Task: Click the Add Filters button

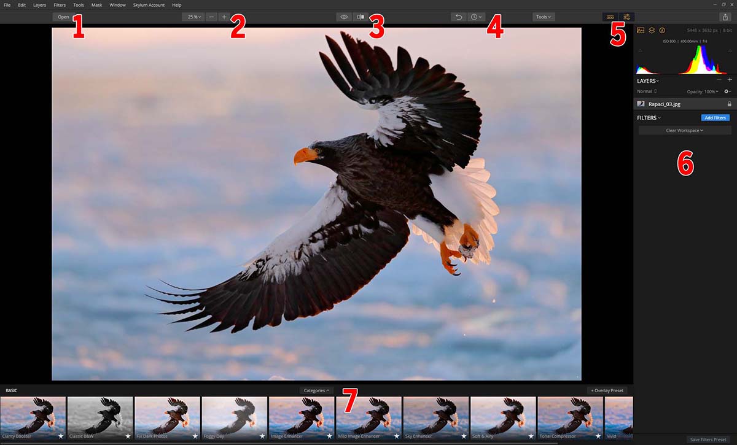Action: 715,117
